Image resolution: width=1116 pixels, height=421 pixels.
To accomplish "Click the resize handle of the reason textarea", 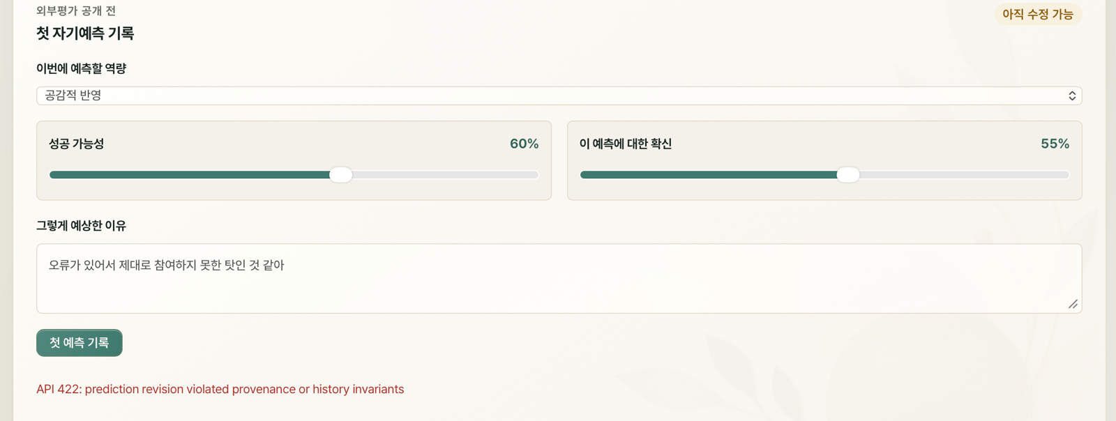I will 1073,304.
